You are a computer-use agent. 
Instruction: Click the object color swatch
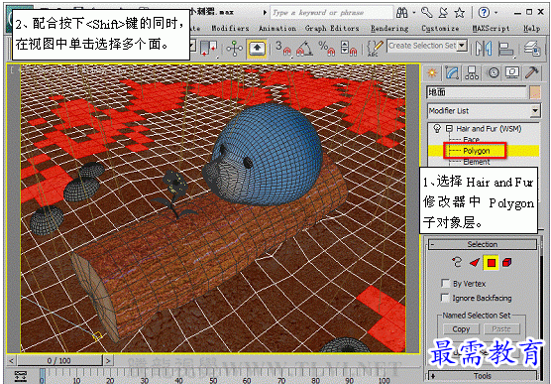(x=534, y=92)
